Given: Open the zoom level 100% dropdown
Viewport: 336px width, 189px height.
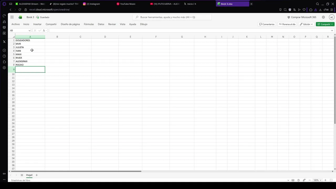Looking at the screenshot, I should pyautogui.click(x=317, y=180).
